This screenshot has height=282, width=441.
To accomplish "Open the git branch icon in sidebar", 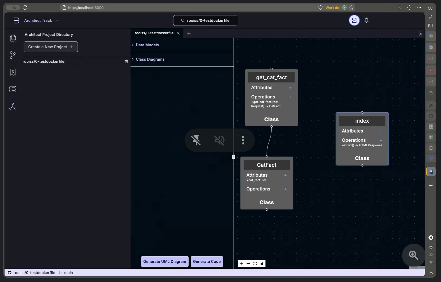I will (x=13, y=55).
